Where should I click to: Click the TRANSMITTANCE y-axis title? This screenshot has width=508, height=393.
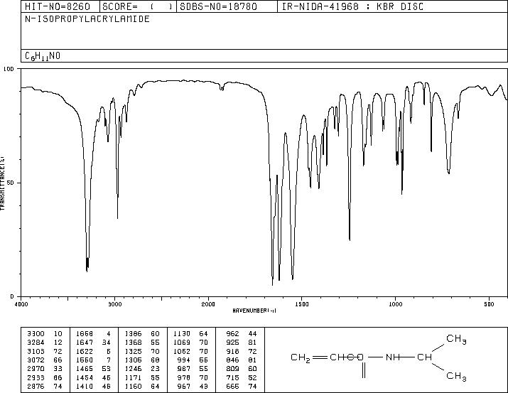tap(2, 183)
